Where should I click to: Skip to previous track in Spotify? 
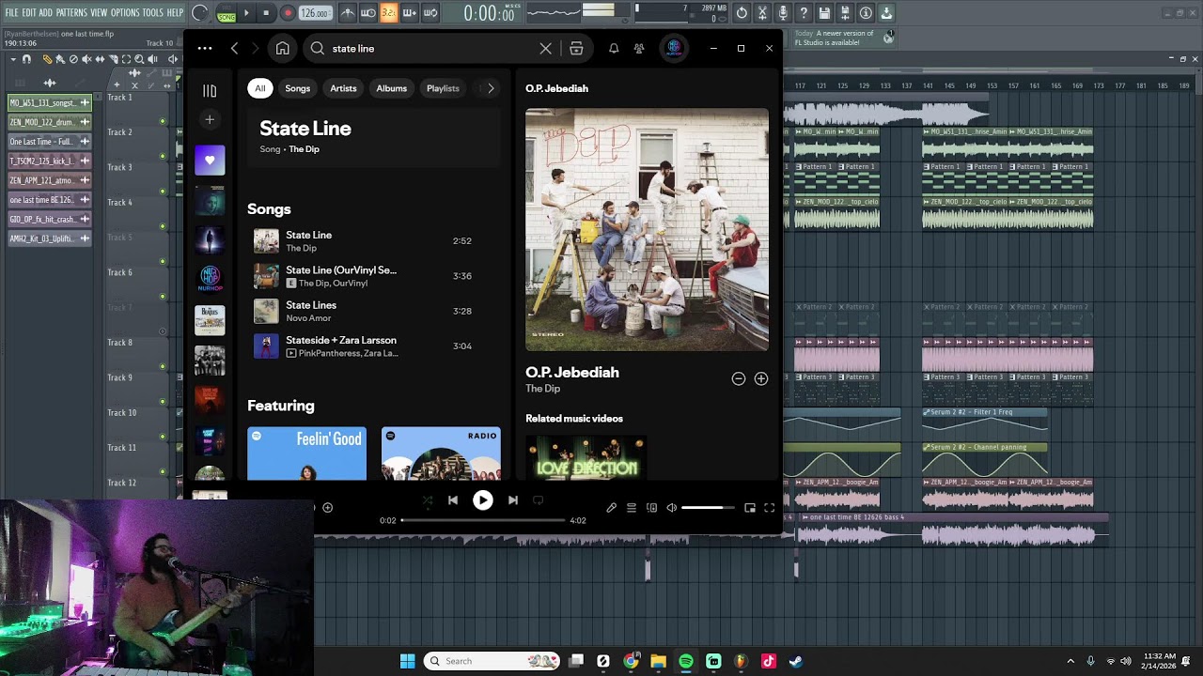[453, 500]
